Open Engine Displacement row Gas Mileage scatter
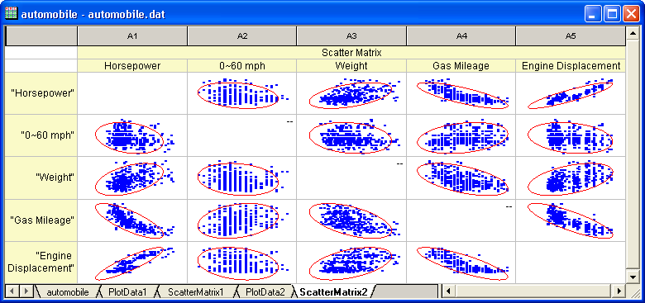This screenshot has width=645, height=303. (461, 263)
